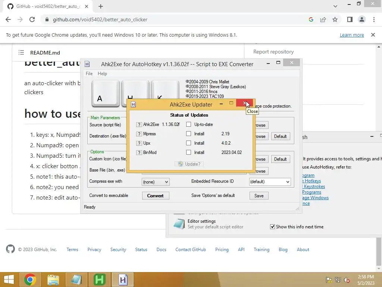This screenshot has height=287, width=382.
Task: Open Privacy link in footer
Action: [x=94, y=249]
